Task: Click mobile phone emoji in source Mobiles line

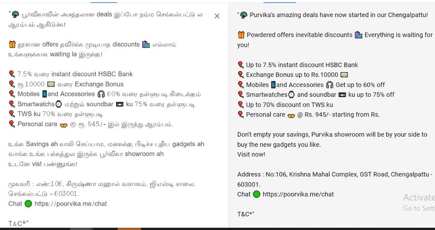Action: pyautogui.click(x=45, y=94)
